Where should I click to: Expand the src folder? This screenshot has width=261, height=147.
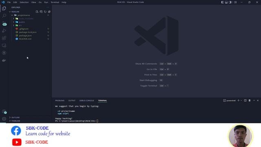[x=30, y=25]
